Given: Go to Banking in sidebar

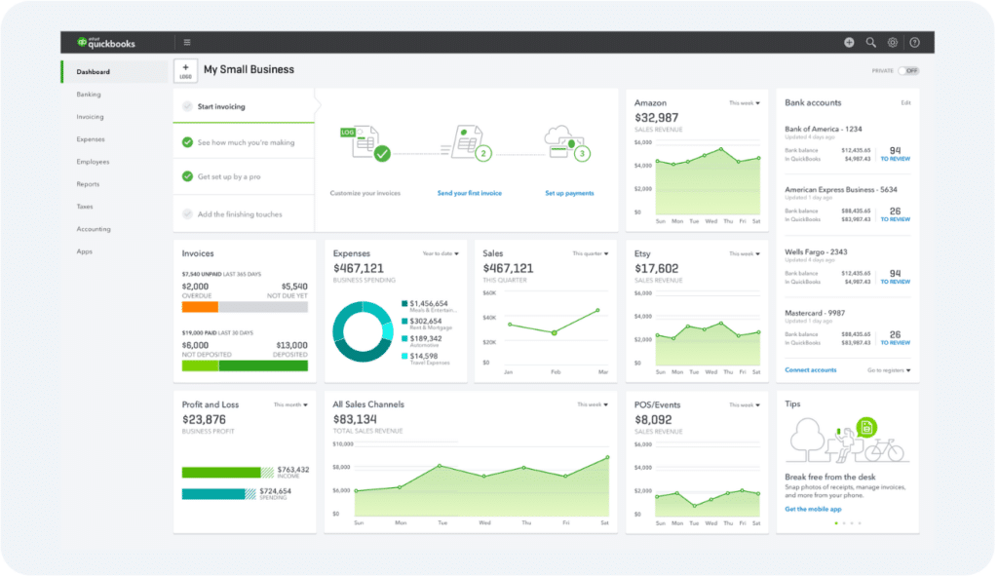Looking at the screenshot, I should (89, 95).
